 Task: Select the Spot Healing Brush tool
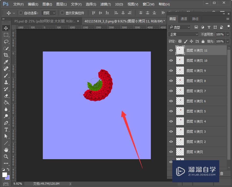click(x=6, y=69)
